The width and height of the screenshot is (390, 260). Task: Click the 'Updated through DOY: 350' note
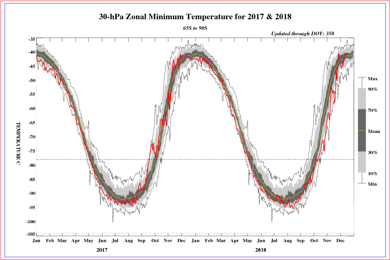(302, 33)
